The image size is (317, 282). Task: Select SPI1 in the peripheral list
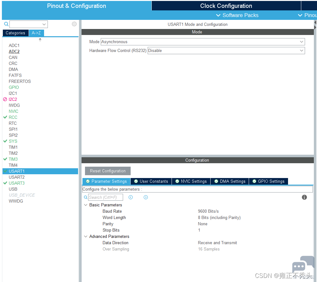tap(13, 129)
